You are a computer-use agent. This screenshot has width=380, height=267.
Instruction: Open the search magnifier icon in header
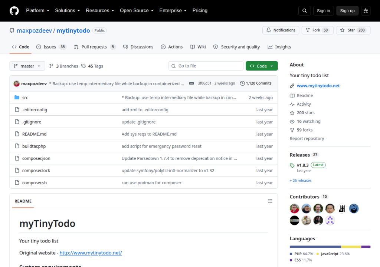pyautogui.click(x=304, y=11)
